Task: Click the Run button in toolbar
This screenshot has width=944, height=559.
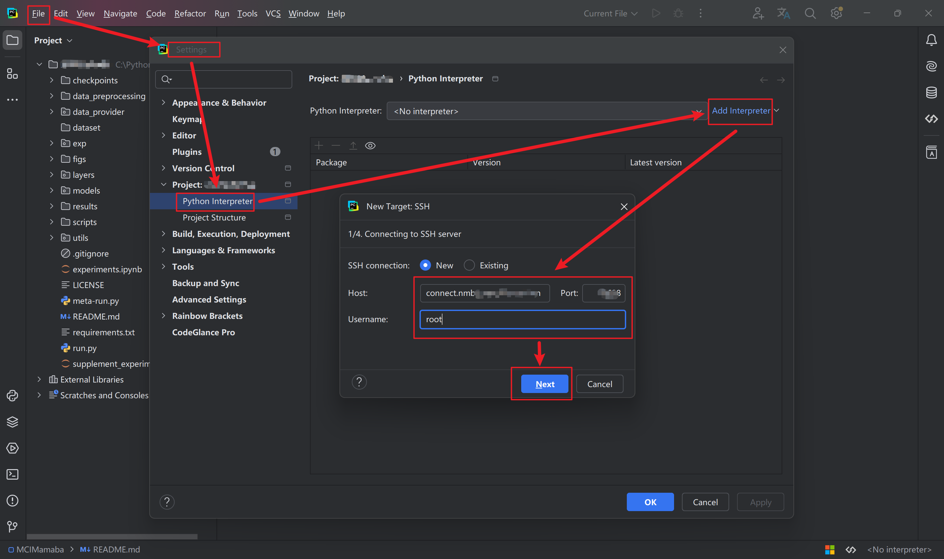Action: 656,13
